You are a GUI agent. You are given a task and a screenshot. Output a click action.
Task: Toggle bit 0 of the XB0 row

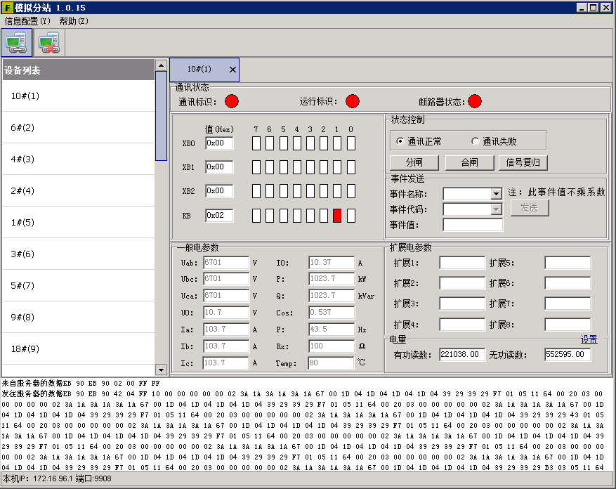click(351, 143)
